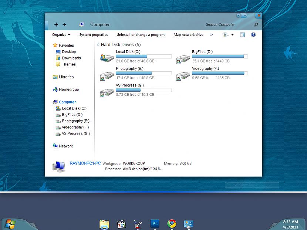This screenshot has height=230, width=307.
Task: Collapse the Hard Disk Drives group
Action: coord(98,45)
